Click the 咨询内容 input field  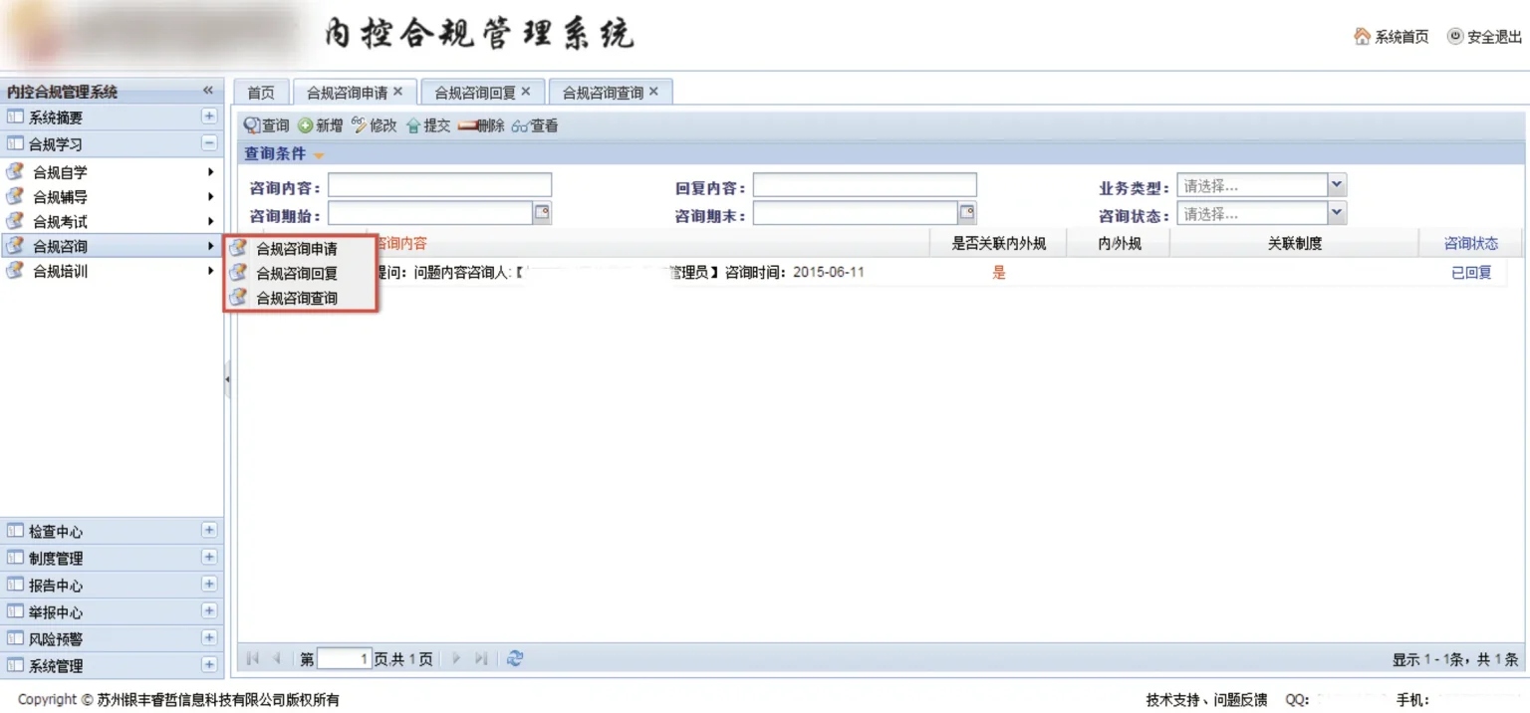pyautogui.click(x=439, y=185)
